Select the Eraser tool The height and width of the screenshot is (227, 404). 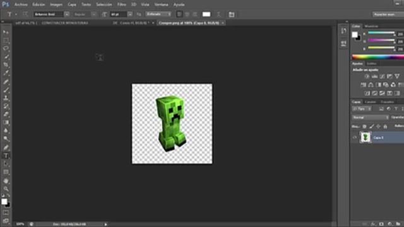tap(6, 114)
